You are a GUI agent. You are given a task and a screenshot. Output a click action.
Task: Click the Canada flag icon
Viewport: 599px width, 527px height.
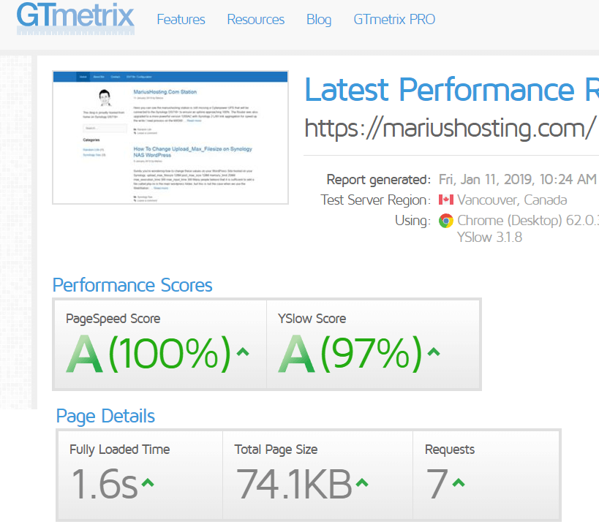pos(446,200)
